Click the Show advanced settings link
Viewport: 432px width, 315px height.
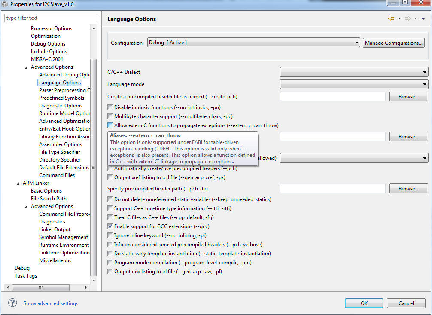(x=51, y=303)
